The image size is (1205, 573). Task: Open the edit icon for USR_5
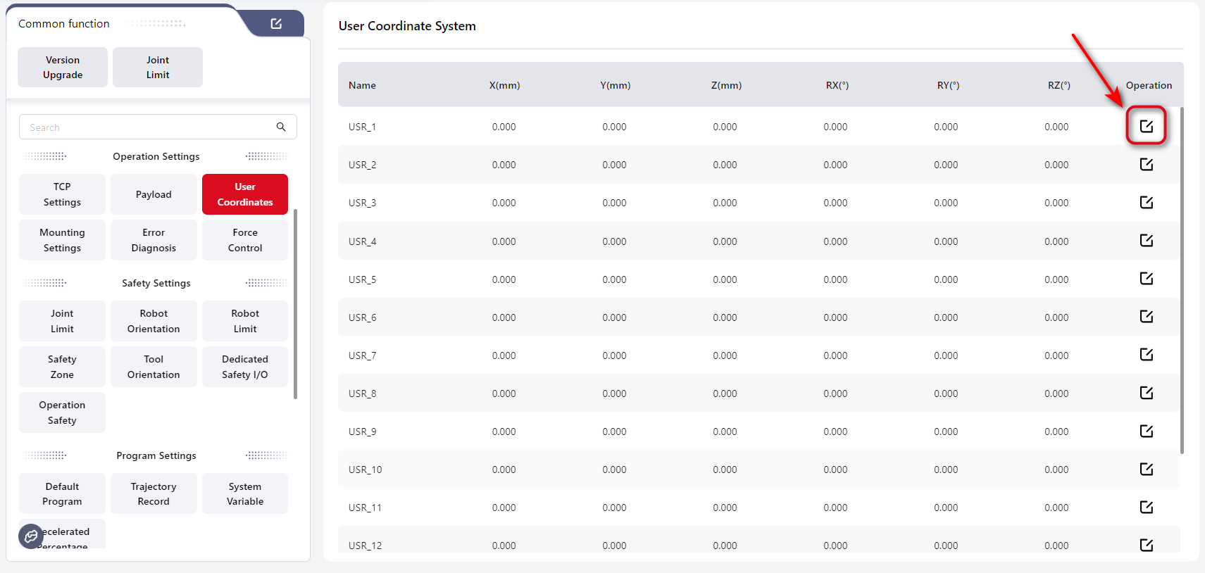[1146, 279]
